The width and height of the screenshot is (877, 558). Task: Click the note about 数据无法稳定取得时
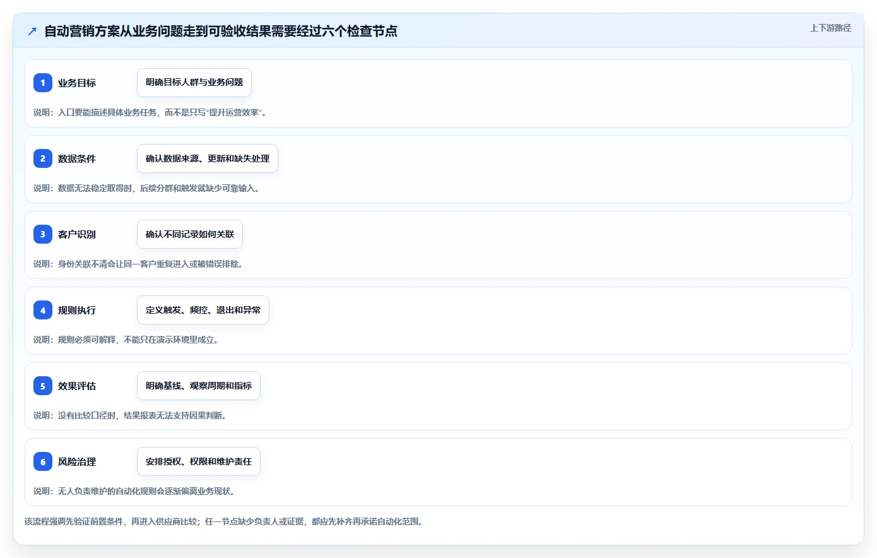[147, 188]
